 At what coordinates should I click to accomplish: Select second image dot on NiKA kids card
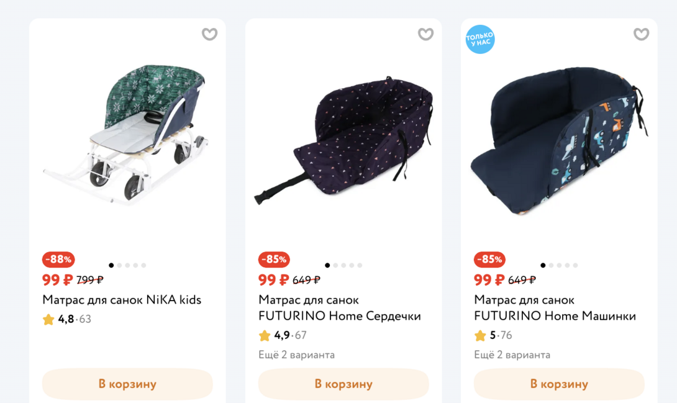pos(120,266)
